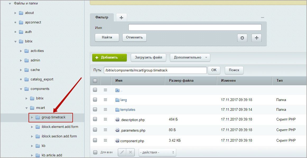
Task: Click the PHP script icon of component.php
Action: (117, 141)
